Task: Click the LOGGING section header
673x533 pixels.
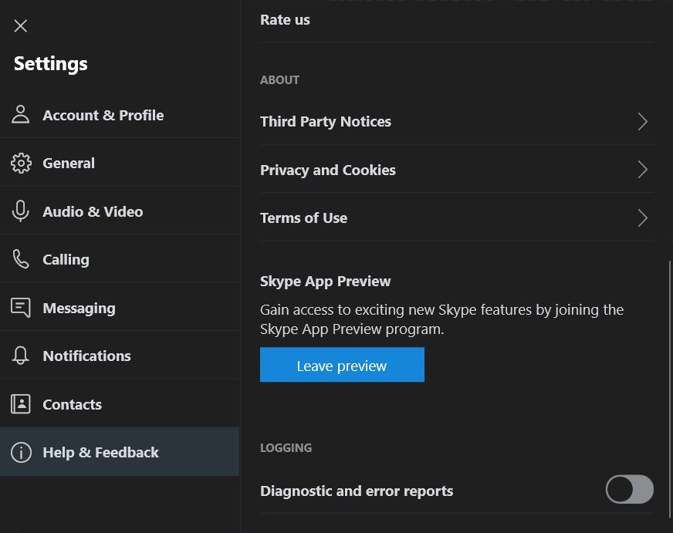Action: click(286, 447)
